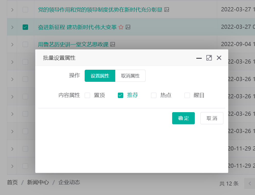The height and width of the screenshot is (195, 255).
Task: Uncheck the 推荐 attribute checkbox
Action: click(120, 95)
